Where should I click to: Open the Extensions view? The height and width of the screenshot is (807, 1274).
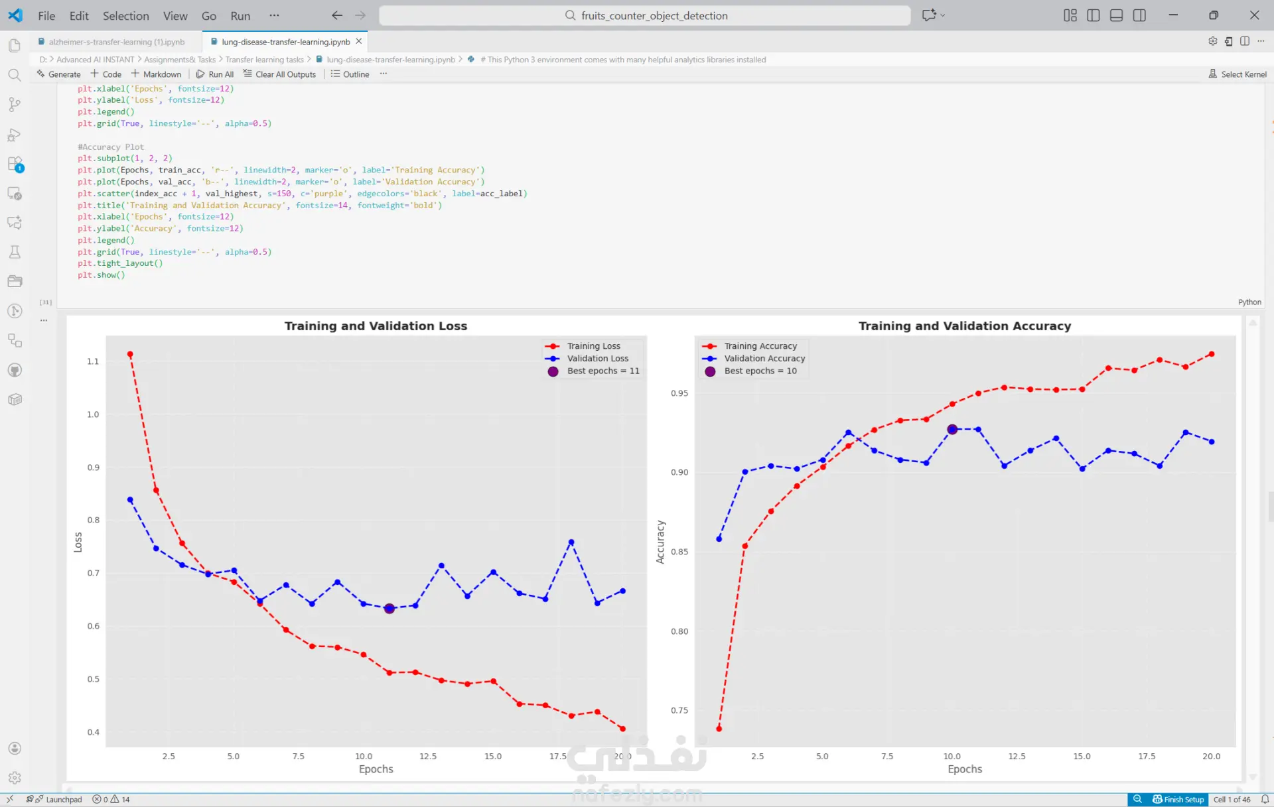pos(15,164)
